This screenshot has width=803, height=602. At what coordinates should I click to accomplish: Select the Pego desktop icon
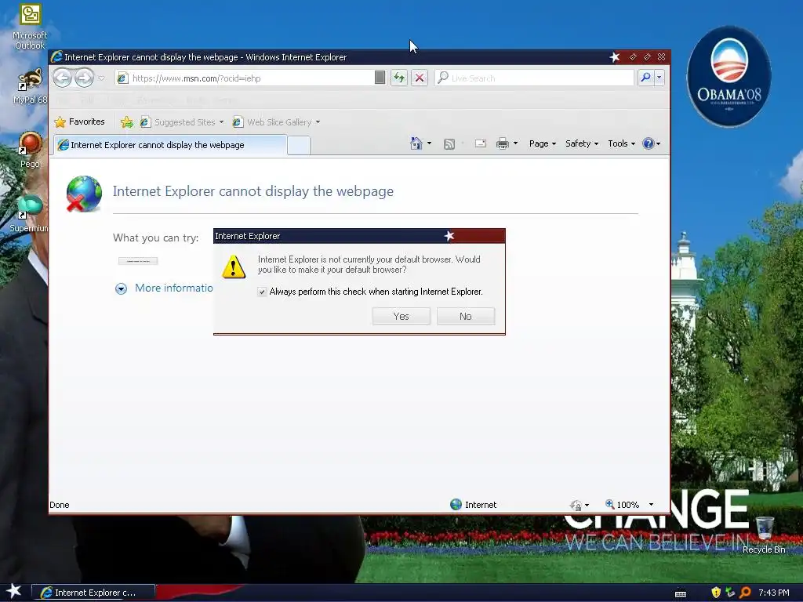click(30, 150)
